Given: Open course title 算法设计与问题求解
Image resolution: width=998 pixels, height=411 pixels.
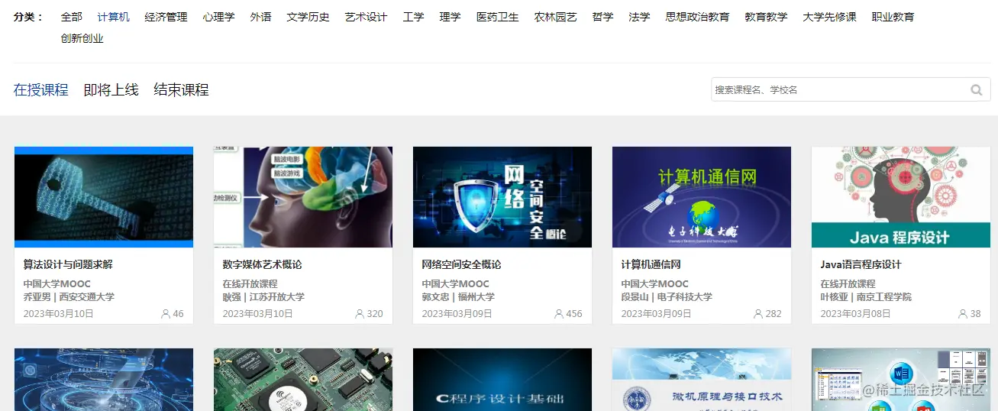Looking at the screenshot, I should click(x=68, y=265).
